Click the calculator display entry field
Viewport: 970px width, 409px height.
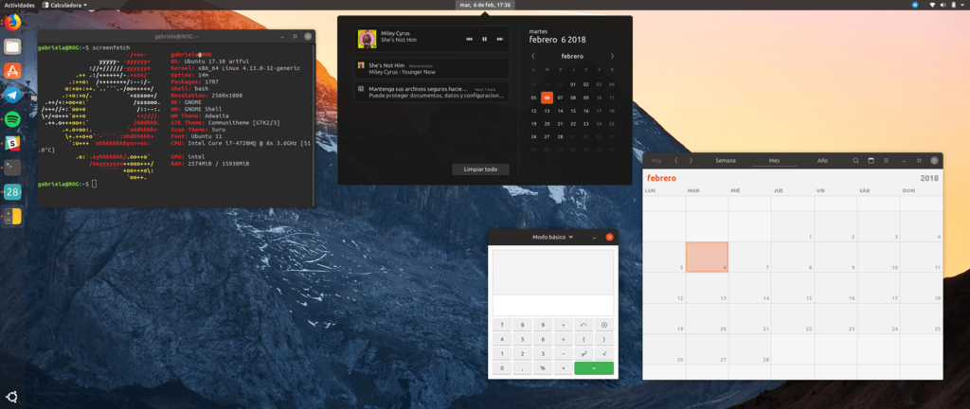(x=553, y=305)
